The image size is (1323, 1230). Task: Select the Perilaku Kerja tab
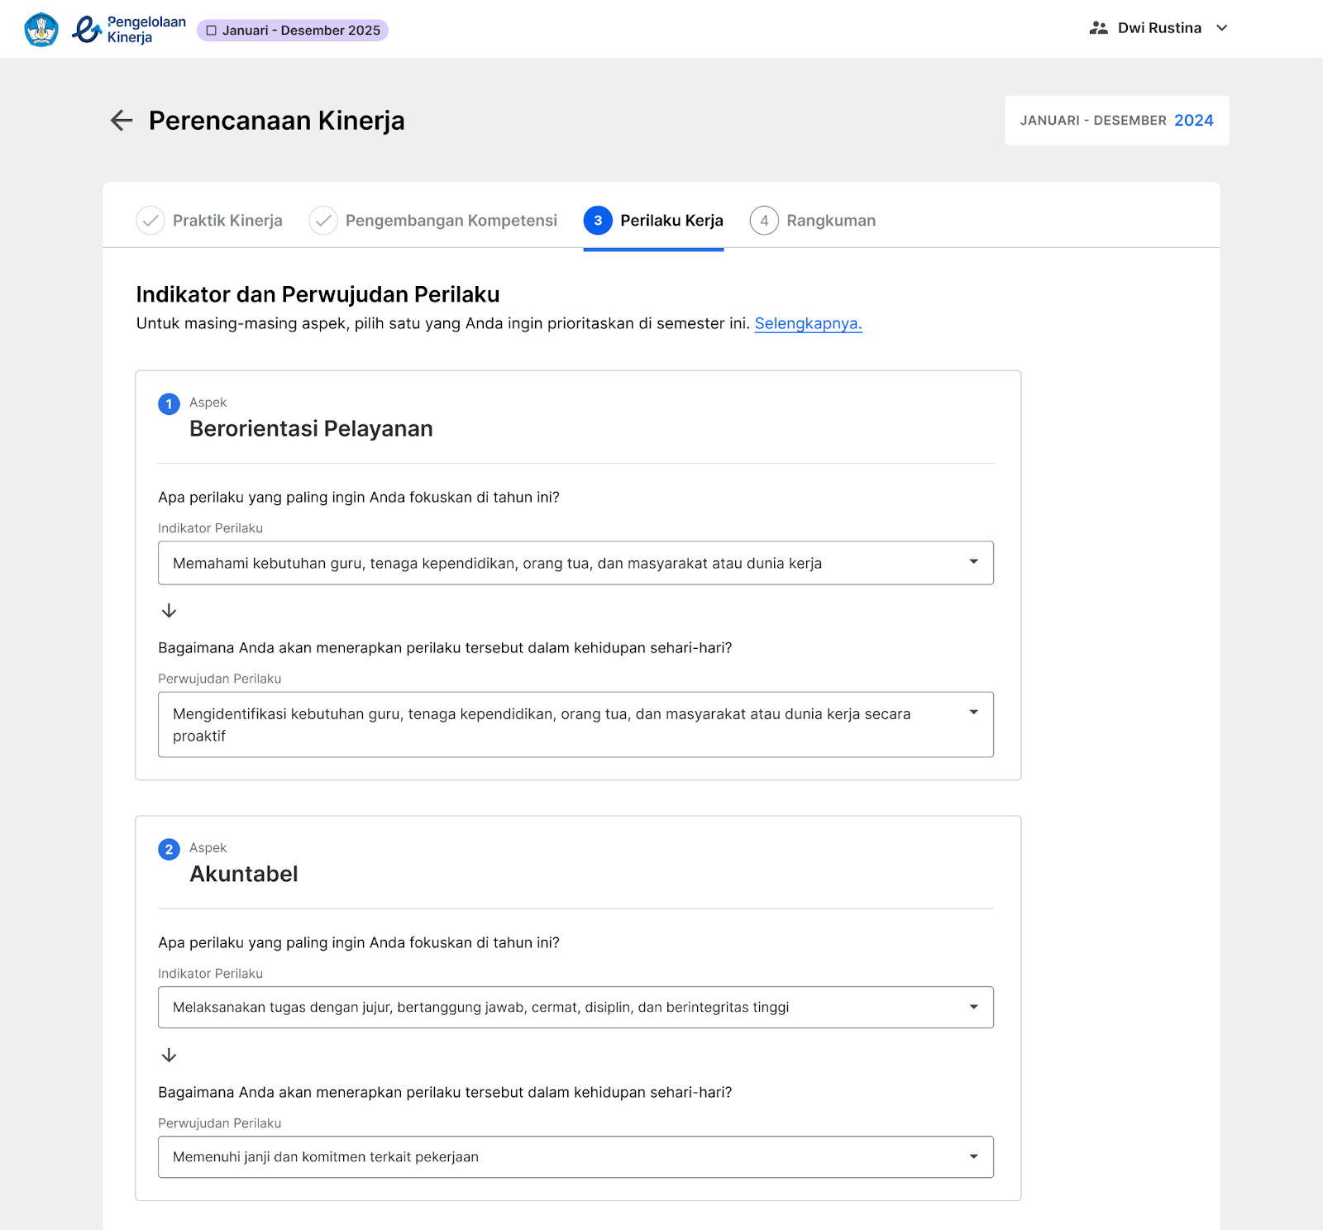(x=653, y=221)
